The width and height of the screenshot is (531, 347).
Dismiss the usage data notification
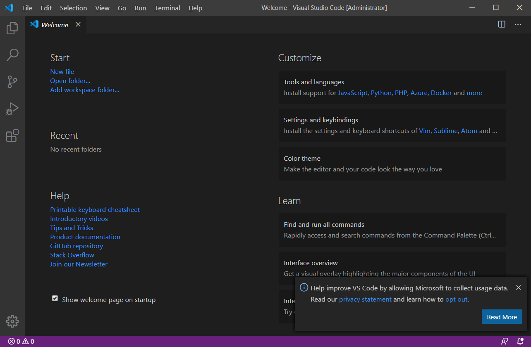coord(519,288)
